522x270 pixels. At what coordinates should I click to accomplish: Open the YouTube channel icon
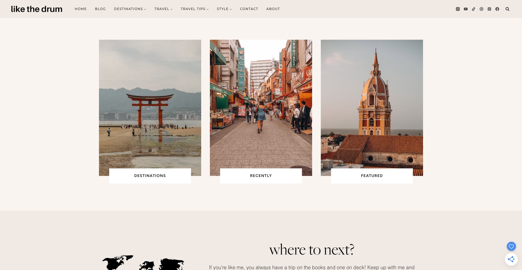[x=466, y=9]
